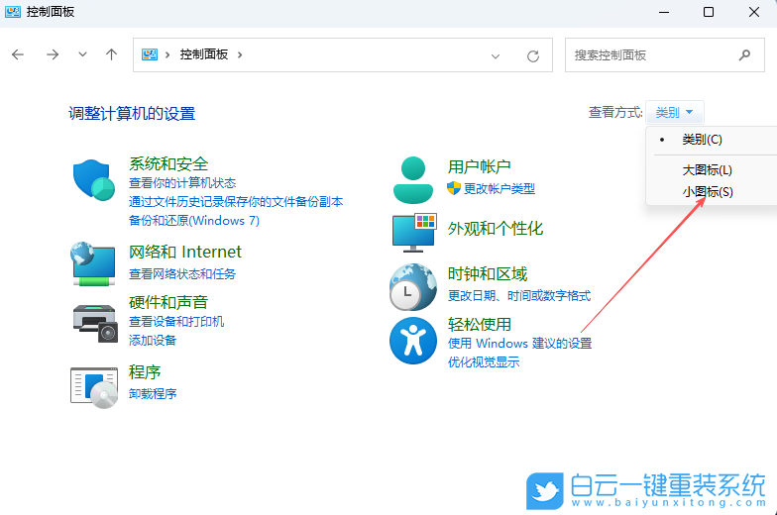Image resolution: width=777 pixels, height=515 pixels.
Task: Open Hardware and Sound printer icon
Action: coord(95,323)
